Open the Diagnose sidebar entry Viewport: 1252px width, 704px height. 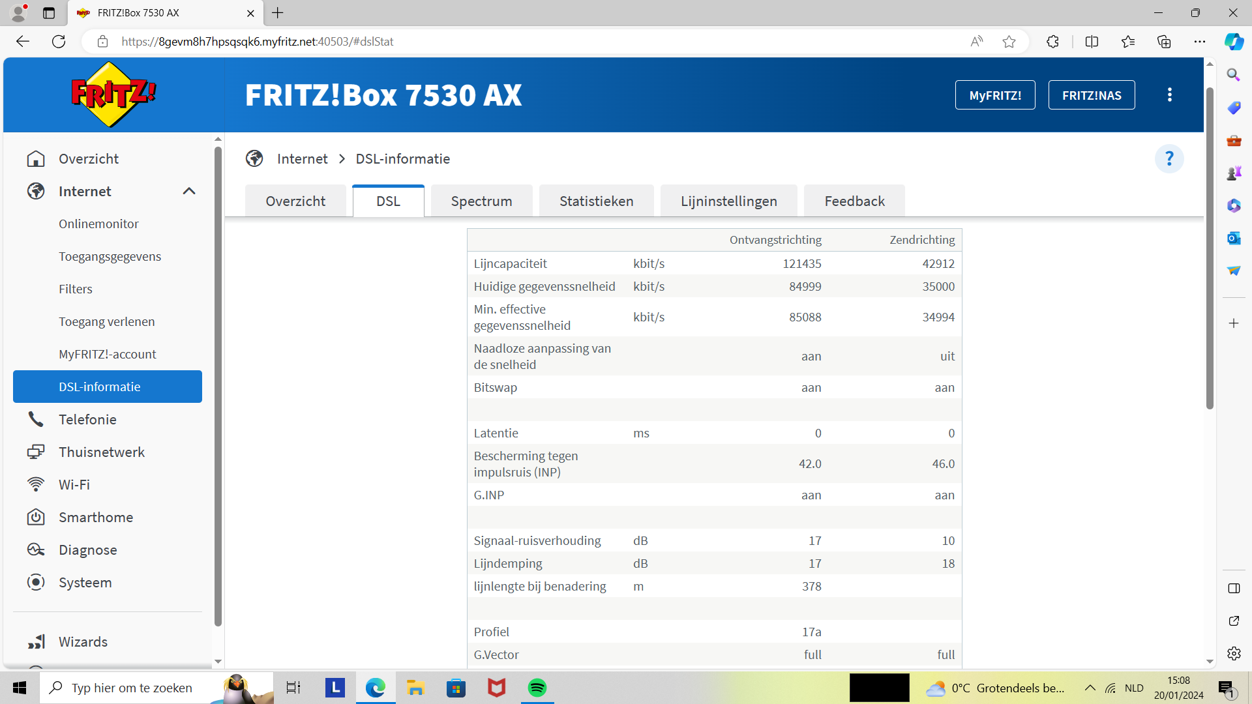(87, 550)
